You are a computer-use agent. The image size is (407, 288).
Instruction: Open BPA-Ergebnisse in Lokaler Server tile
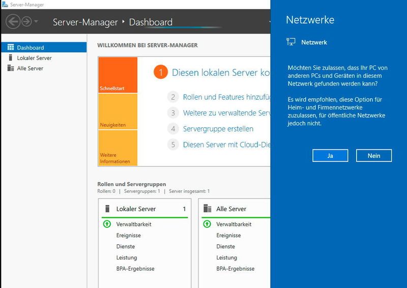(x=135, y=269)
